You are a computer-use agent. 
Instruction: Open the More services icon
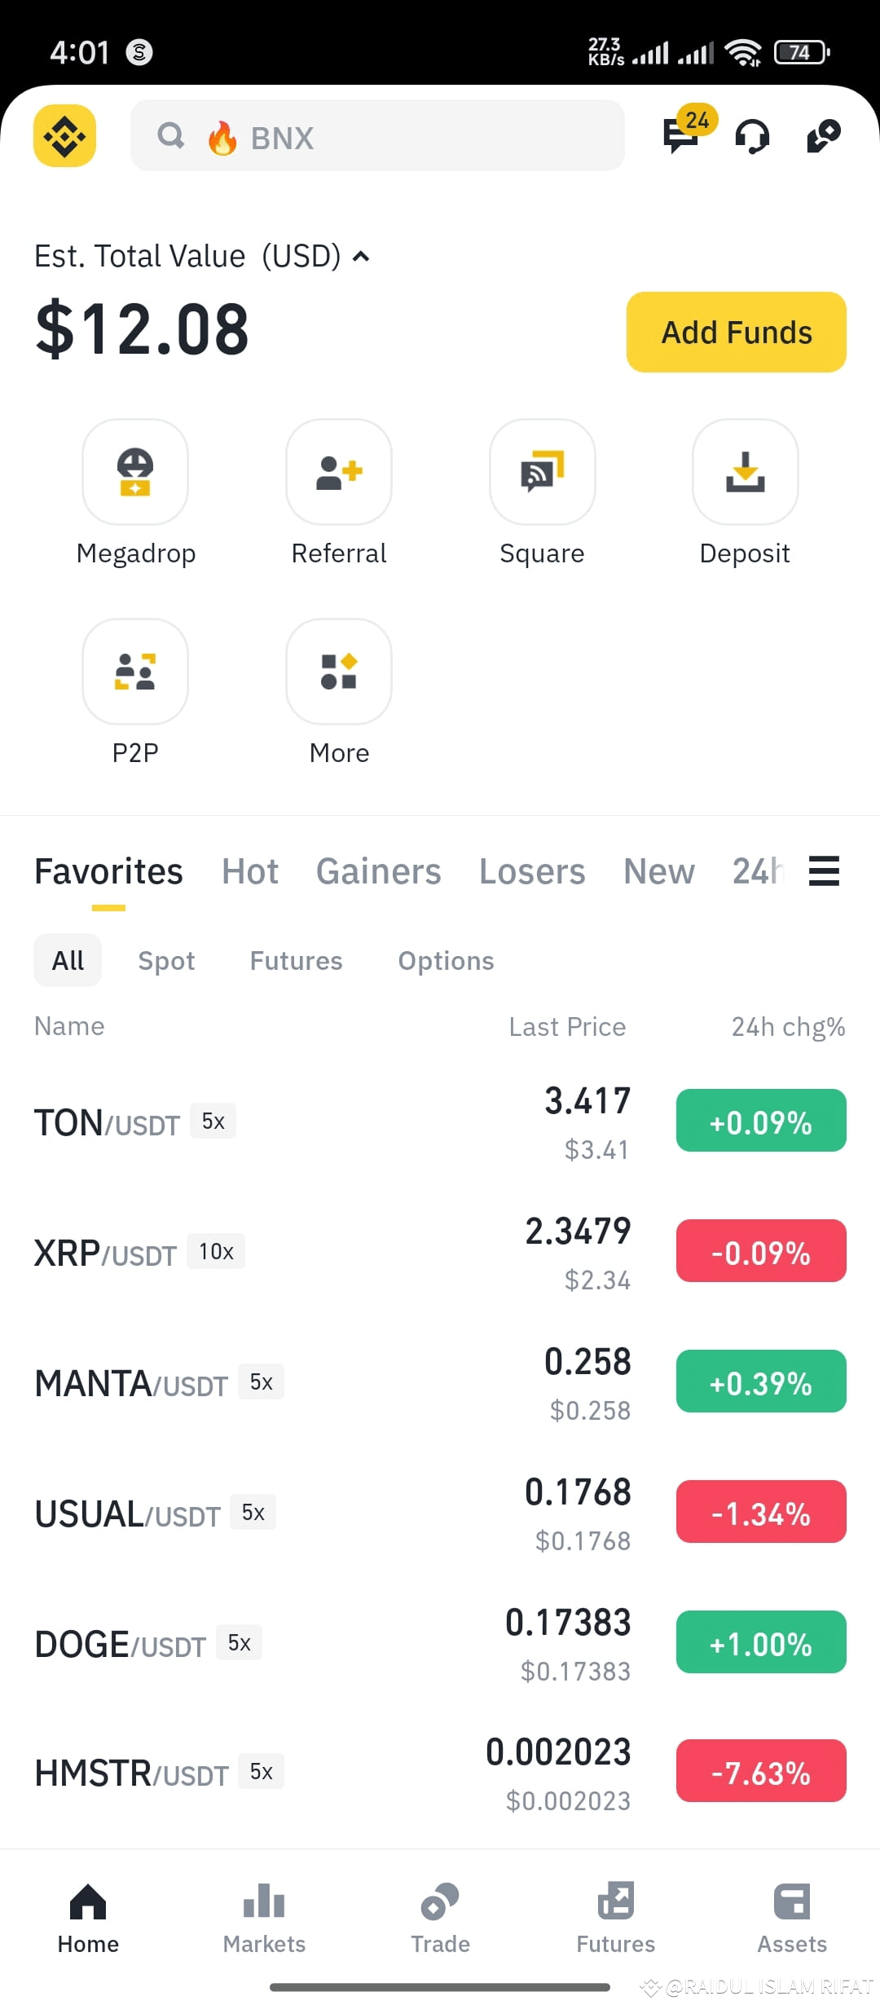pos(339,672)
